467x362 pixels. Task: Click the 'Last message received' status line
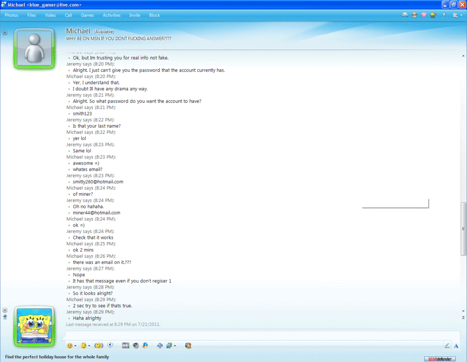pos(113,325)
